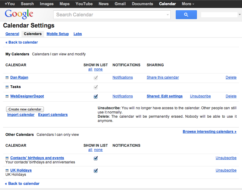Switch to the General settings tab

12,34
